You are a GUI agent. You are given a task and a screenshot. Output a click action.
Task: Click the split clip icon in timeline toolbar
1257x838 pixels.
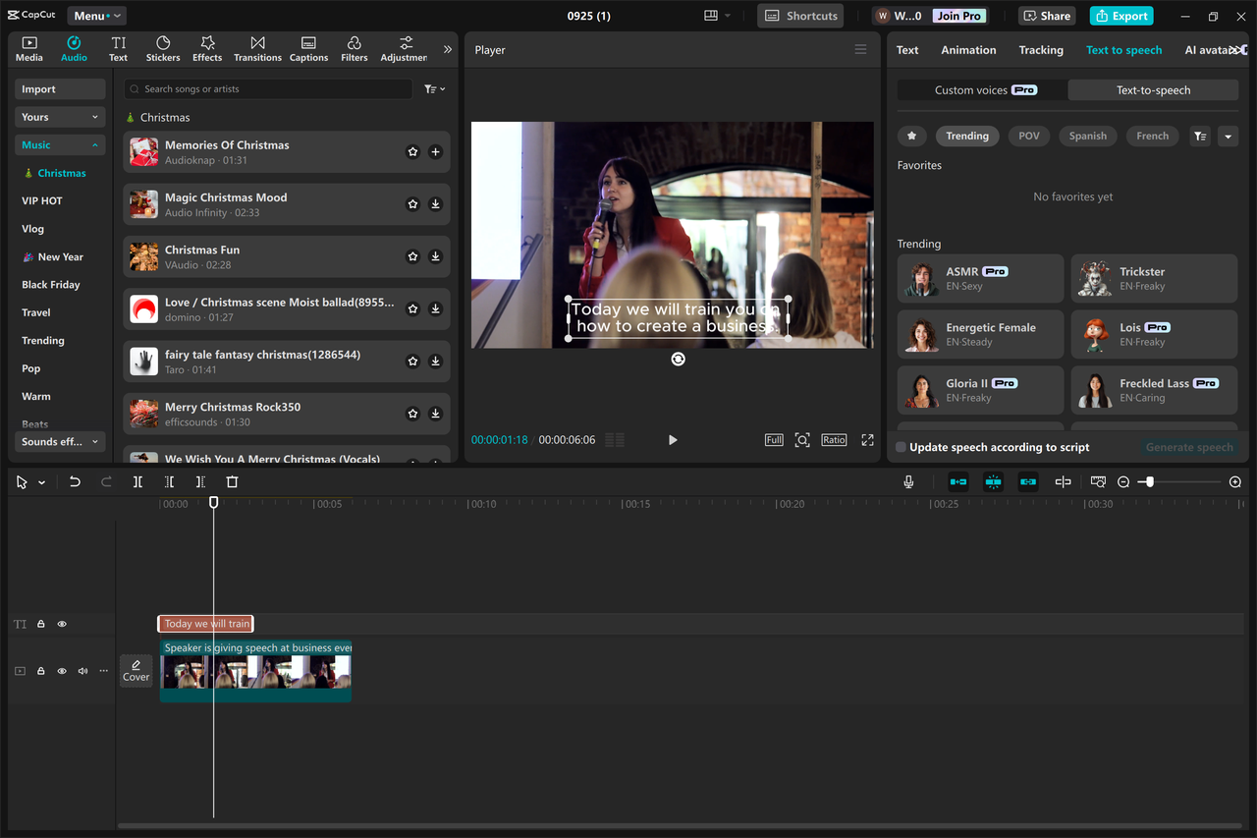point(137,482)
